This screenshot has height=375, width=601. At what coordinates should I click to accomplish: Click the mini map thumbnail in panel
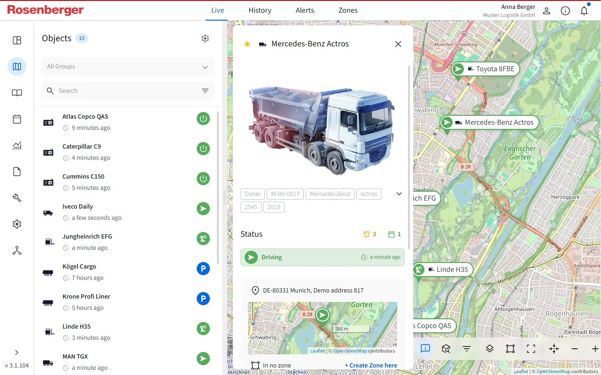click(323, 328)
